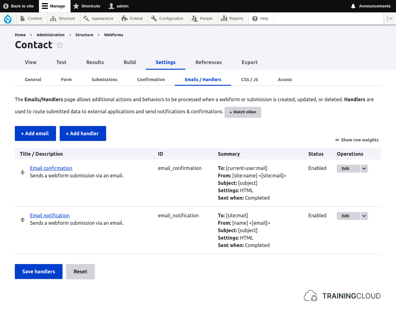Toggle Show row weights
The width and height of the screenshot is (396, 317).
357,140
